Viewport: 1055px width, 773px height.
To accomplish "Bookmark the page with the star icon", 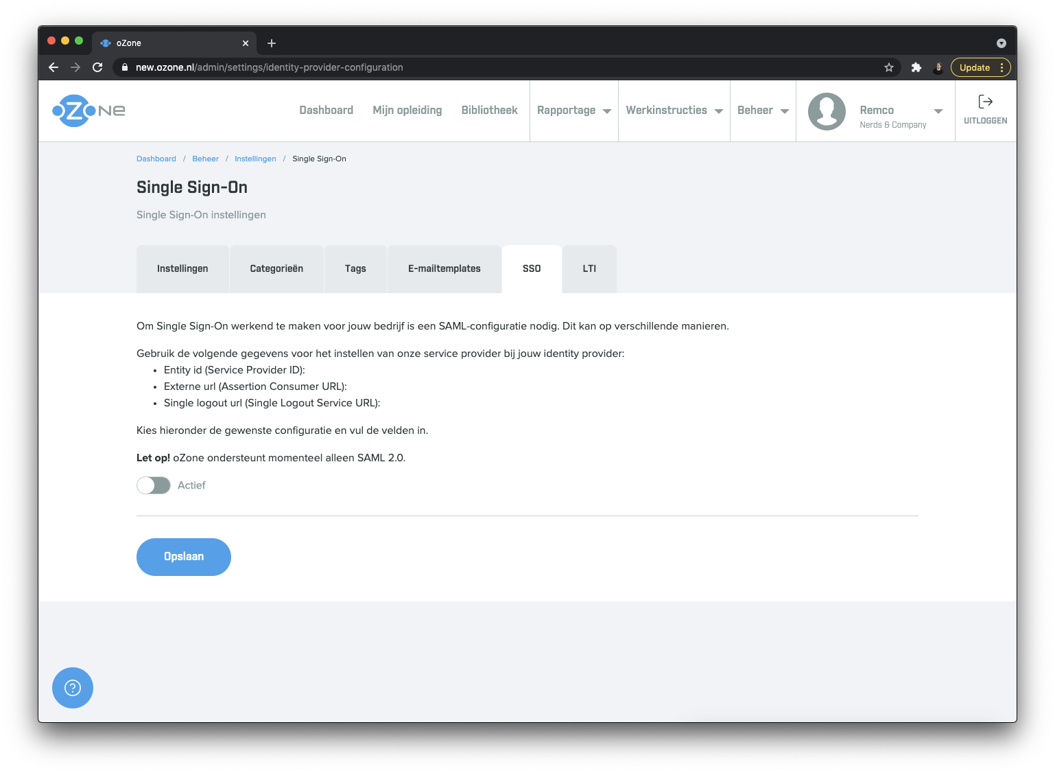I will click(x=889, y=67).
